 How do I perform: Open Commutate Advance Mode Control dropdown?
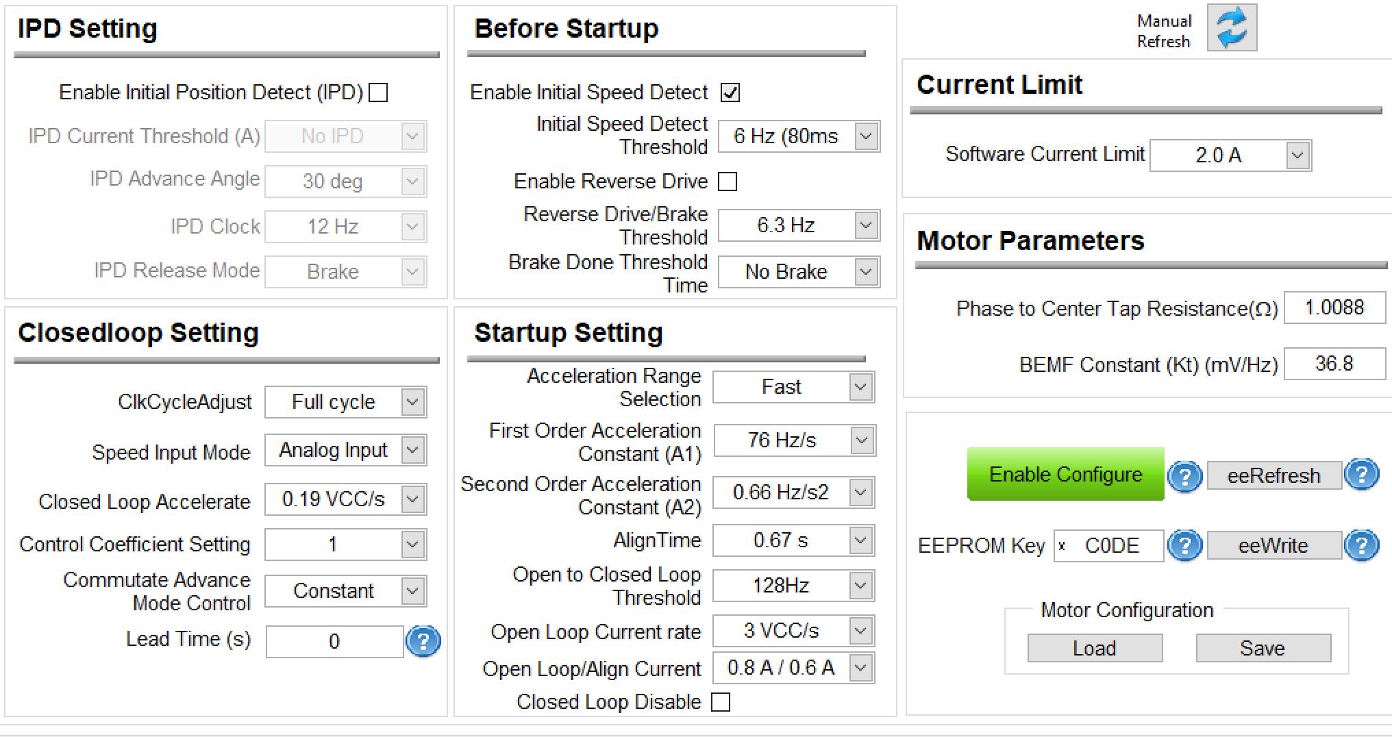pos(412,591)
